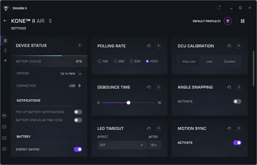Viewport: 257px width, 165px height.
Task: Show Device Status help
Action: (x=79, y=45)
